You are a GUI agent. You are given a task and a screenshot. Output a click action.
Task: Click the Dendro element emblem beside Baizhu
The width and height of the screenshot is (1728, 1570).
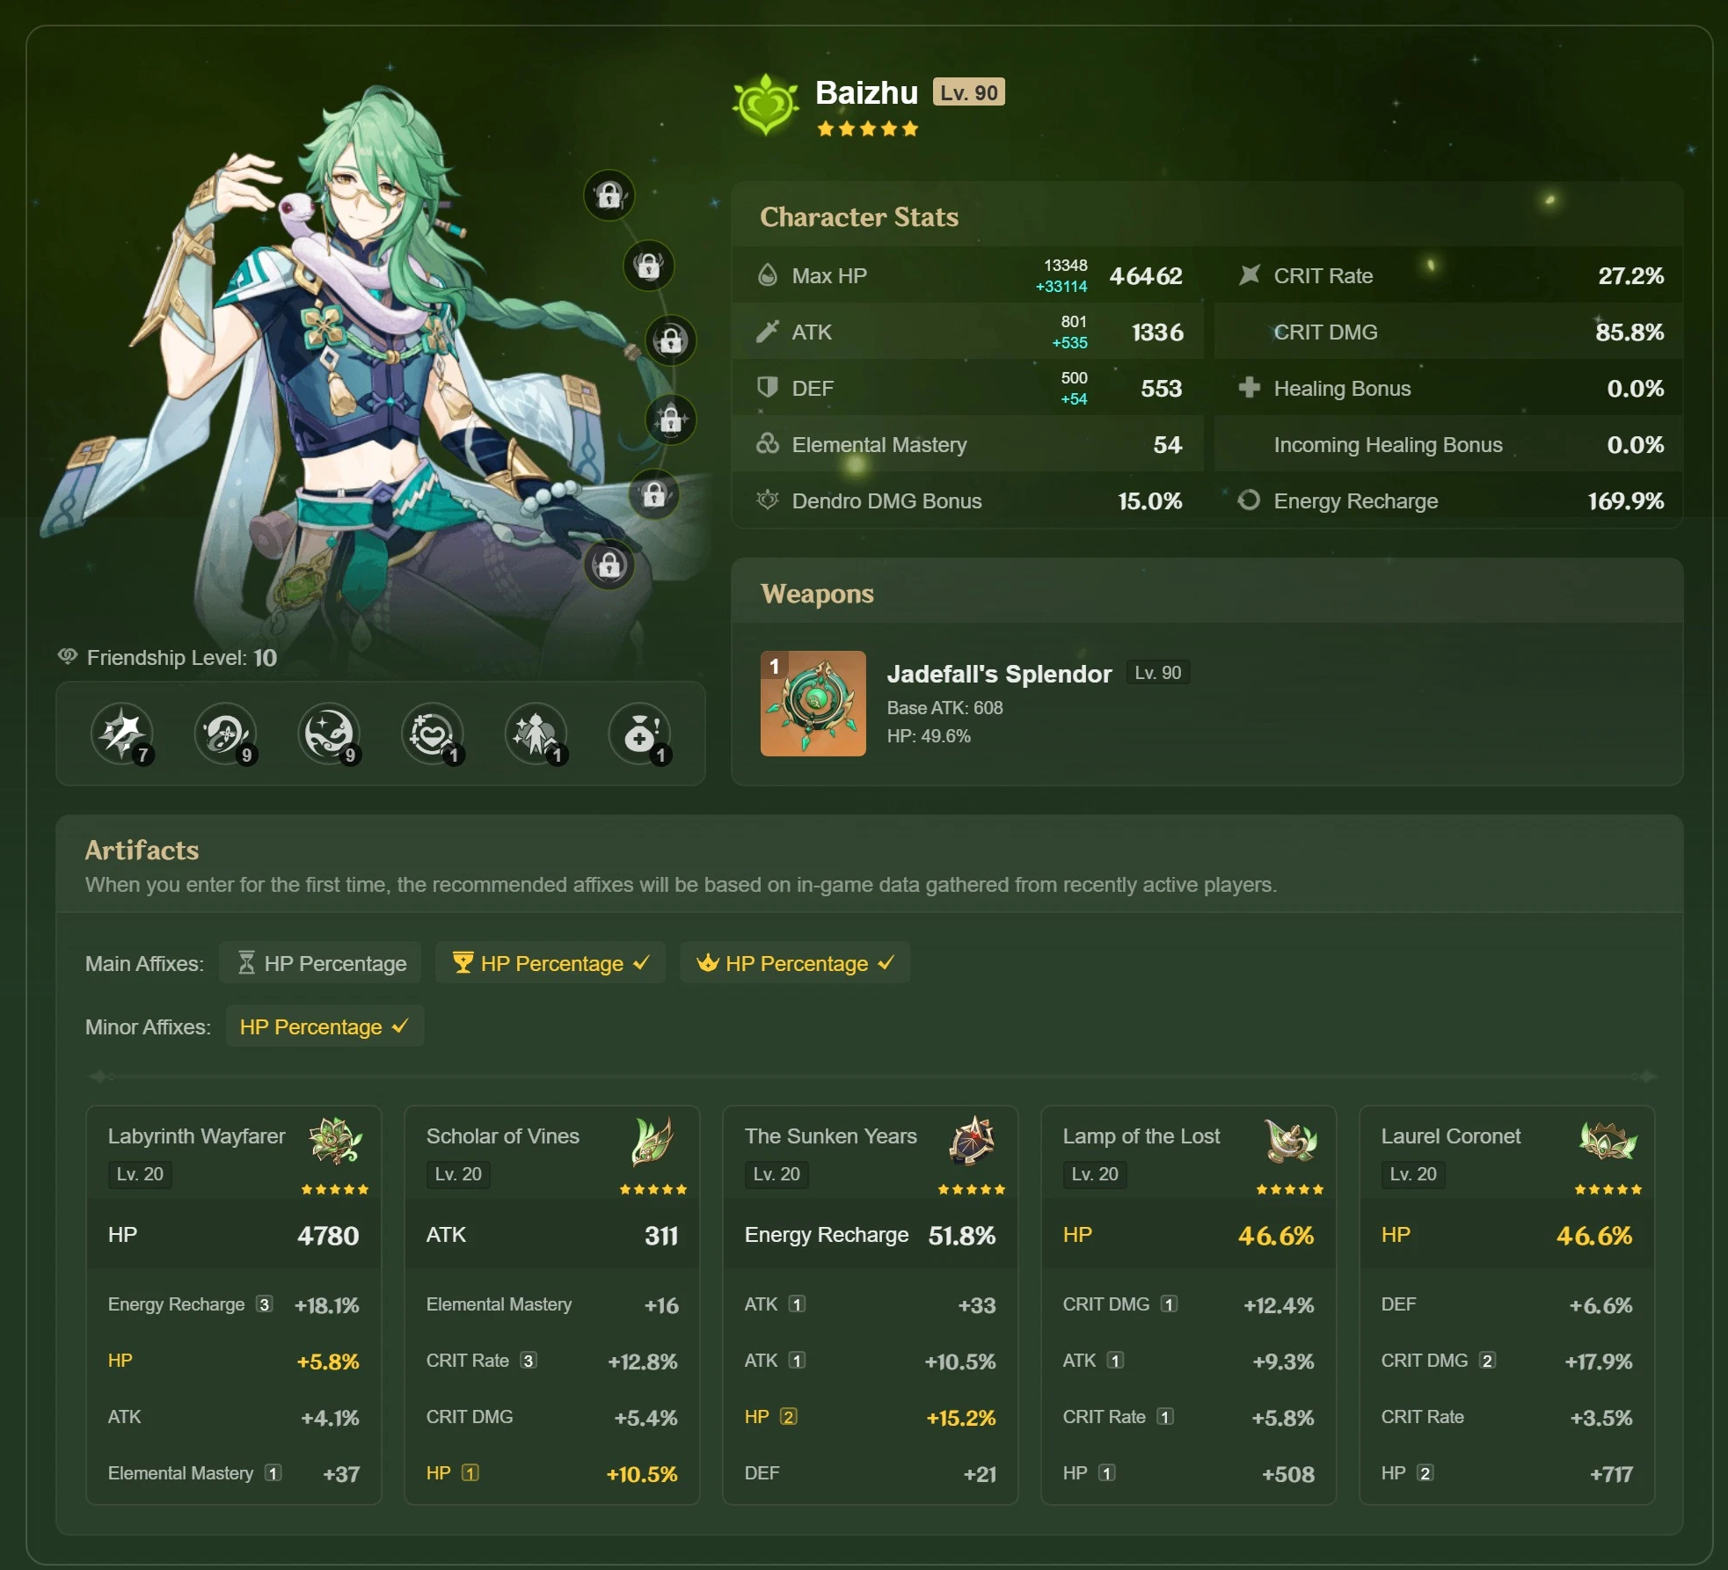pos(766,104)
